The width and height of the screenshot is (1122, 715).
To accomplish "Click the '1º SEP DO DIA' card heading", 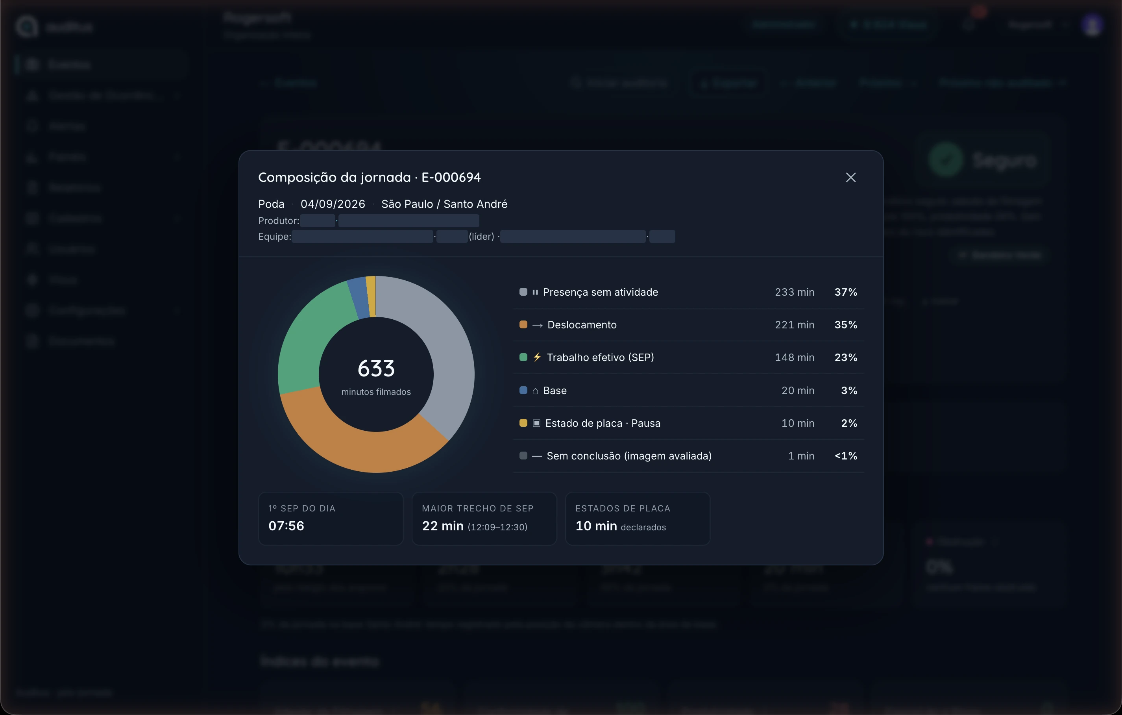I will click(302, 509).
